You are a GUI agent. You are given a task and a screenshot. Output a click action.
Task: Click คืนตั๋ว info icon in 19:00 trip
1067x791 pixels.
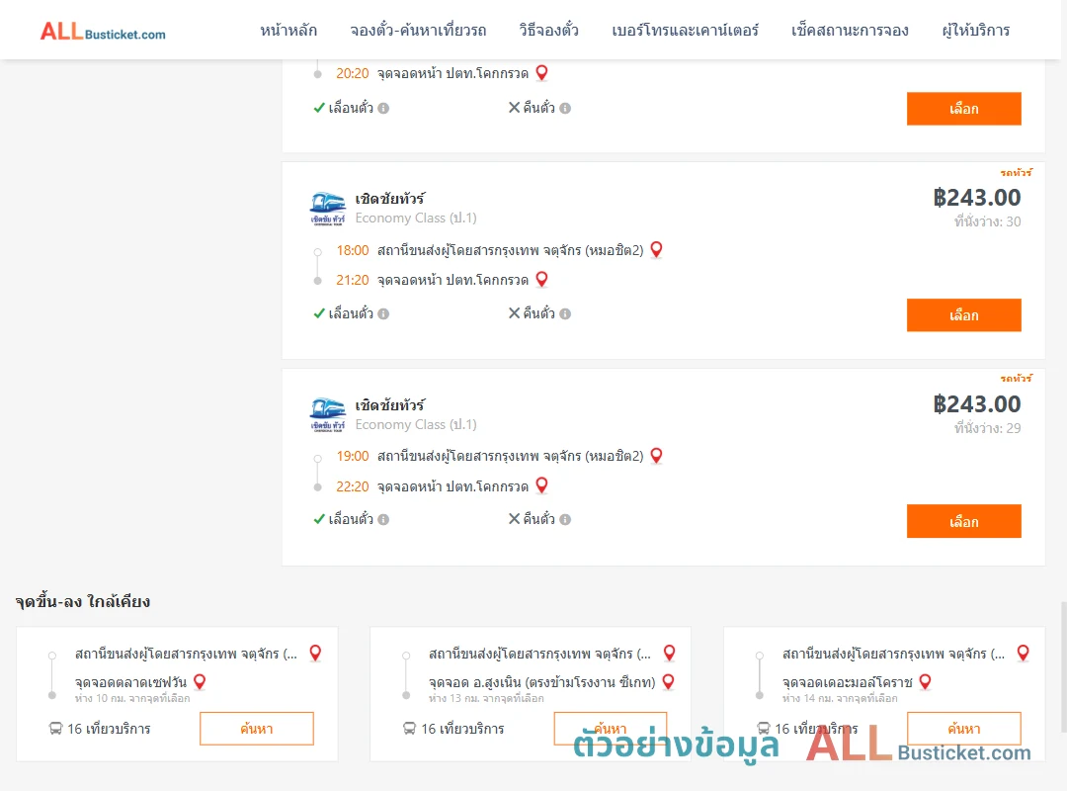click(565, 520)
